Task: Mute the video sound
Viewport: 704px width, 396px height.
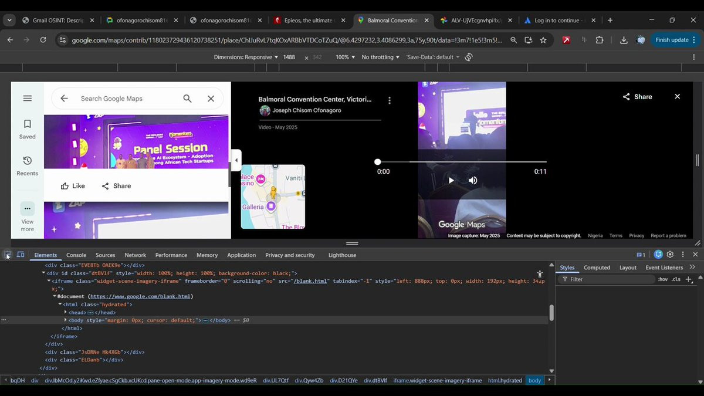Action: [x=473, y=180]
